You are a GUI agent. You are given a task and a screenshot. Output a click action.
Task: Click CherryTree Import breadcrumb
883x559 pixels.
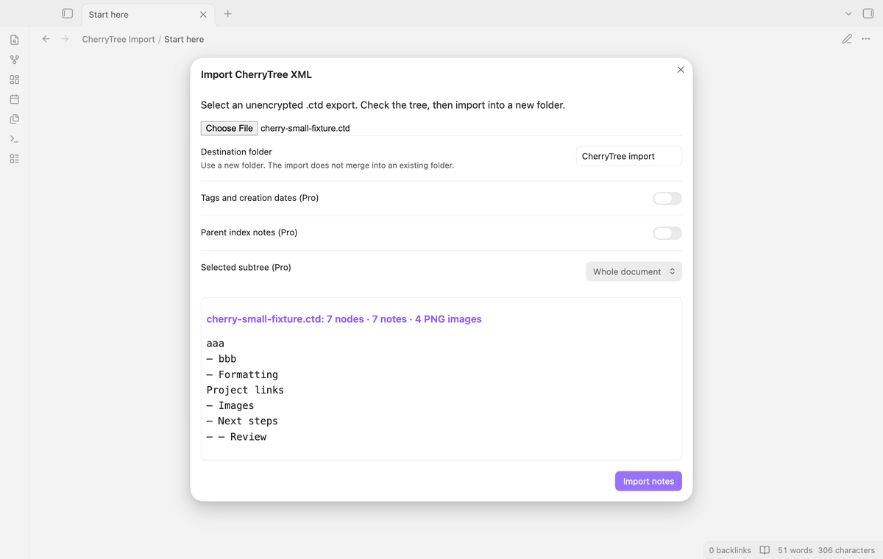pos(118,39)
